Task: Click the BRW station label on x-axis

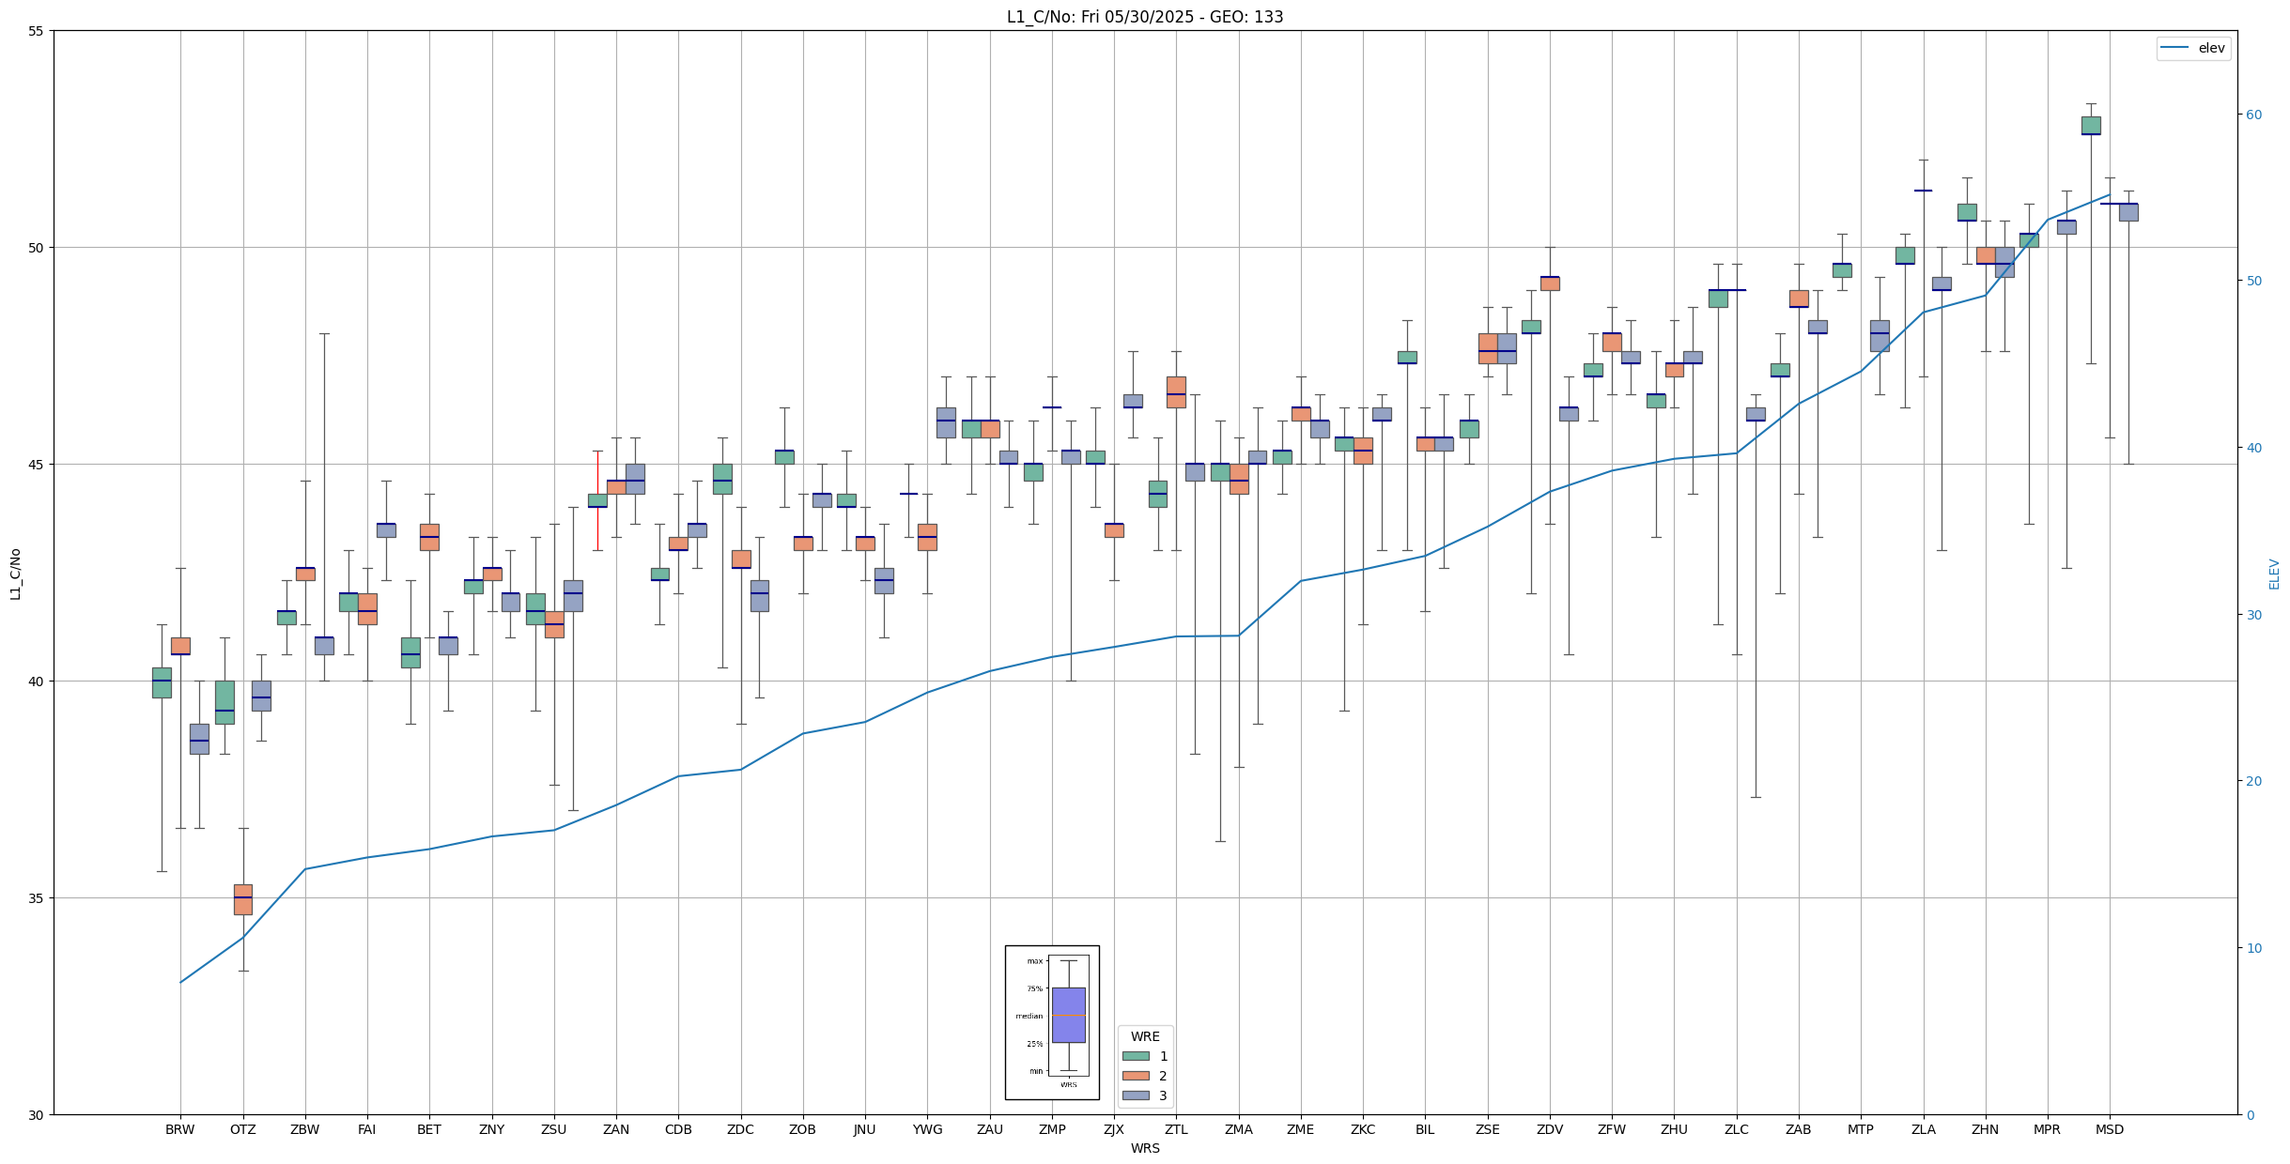Action: point(180,1129)
